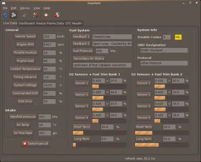
Task: Toggle Bank 2 Long Term fuel trim button
Action: pos(144,139)
